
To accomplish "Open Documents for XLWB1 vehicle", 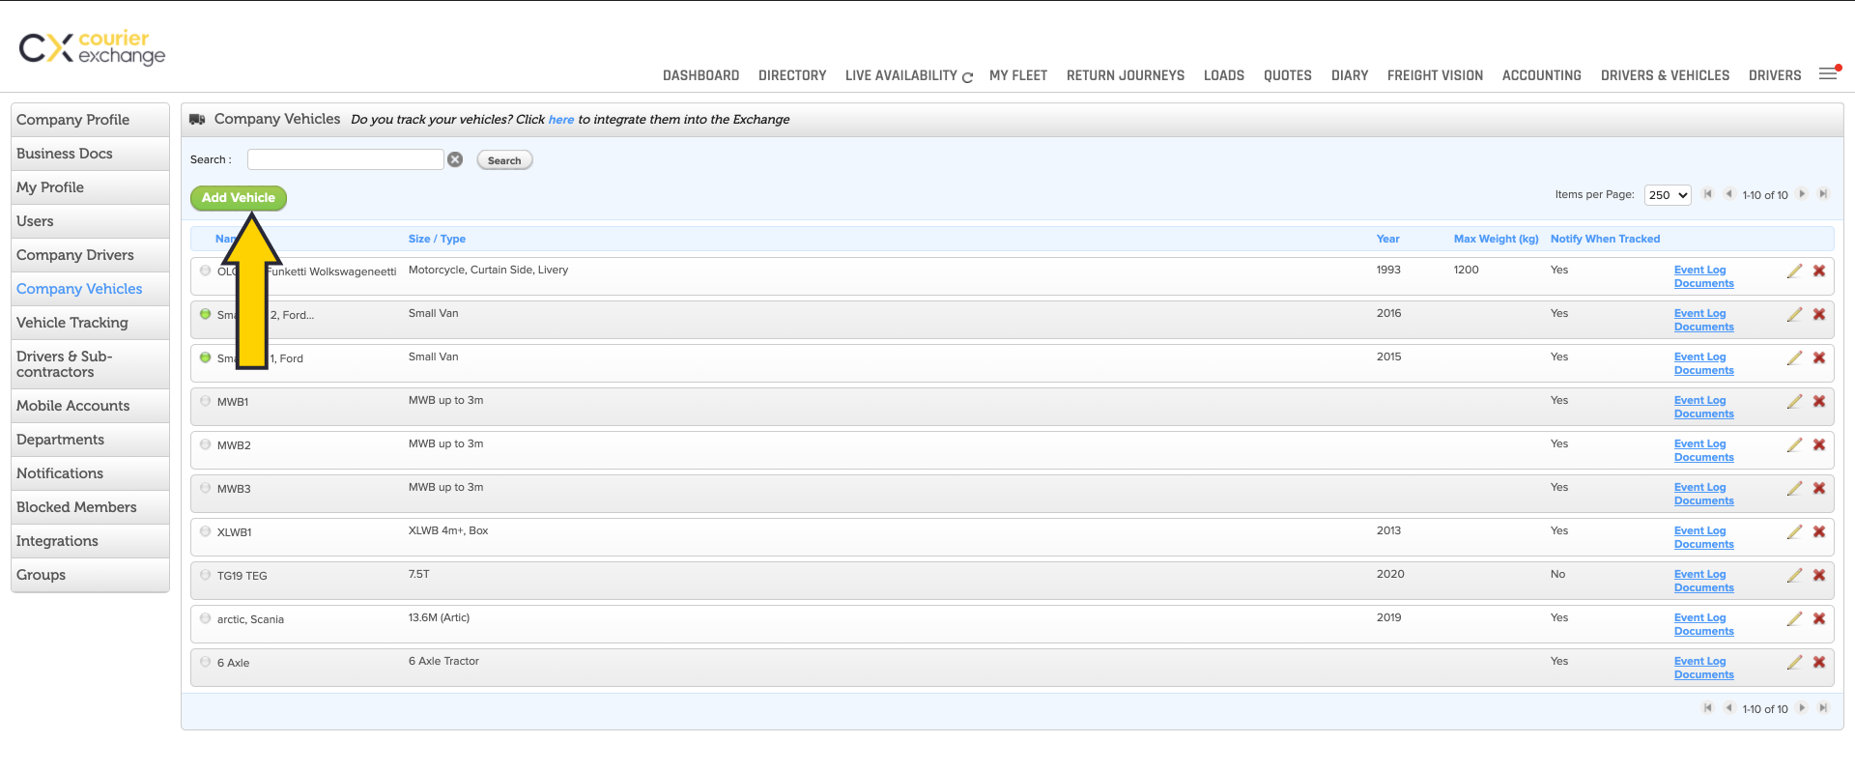I will pos(1703,545).
